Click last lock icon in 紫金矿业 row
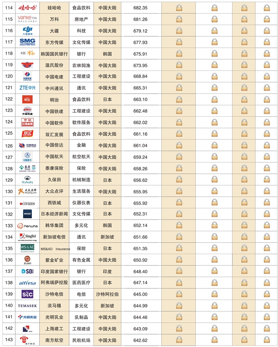 [267, 260]
